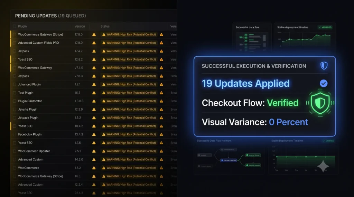Screen dimensions: 354x197
Task: Click warning icon right of Jeksite Plugin status badge
Action: (x=161, y=109)
